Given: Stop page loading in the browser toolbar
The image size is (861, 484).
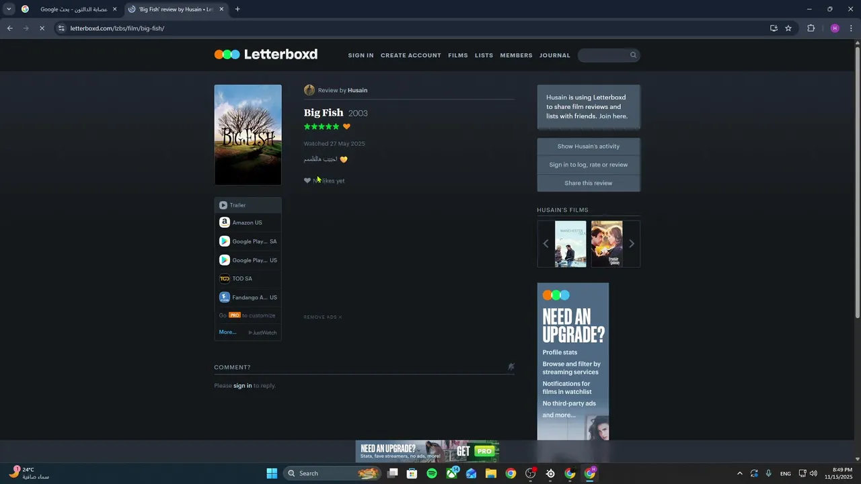Looking at the screenshot, I should point(42,28).
